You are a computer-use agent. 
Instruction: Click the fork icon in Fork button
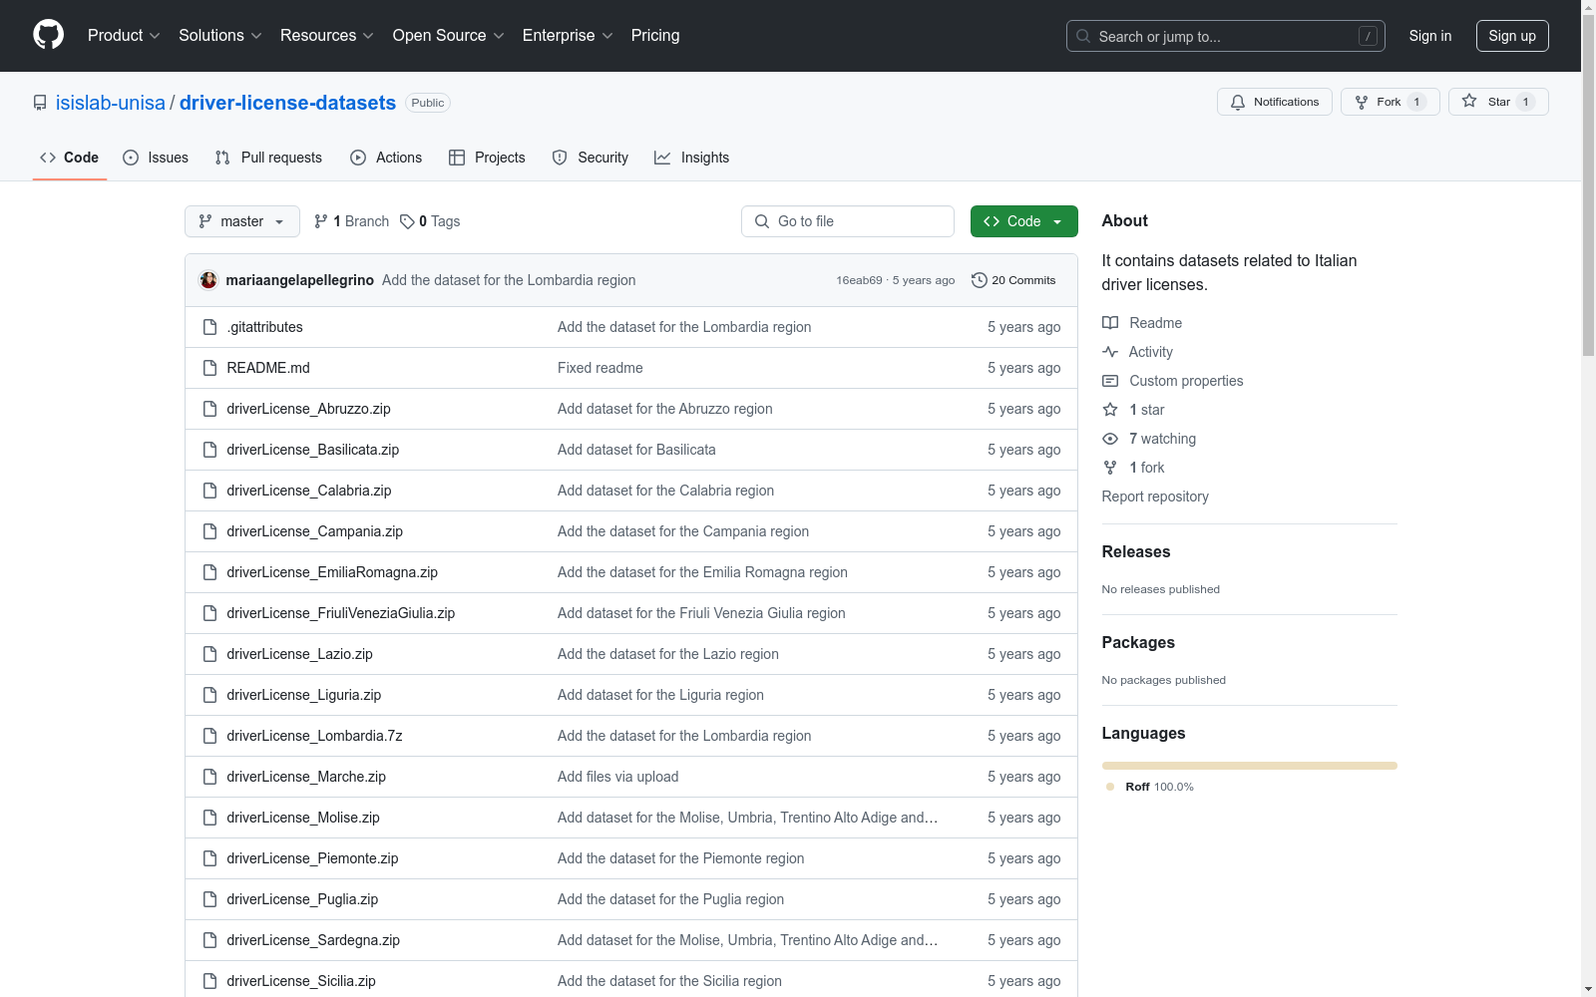point(1362,102)
